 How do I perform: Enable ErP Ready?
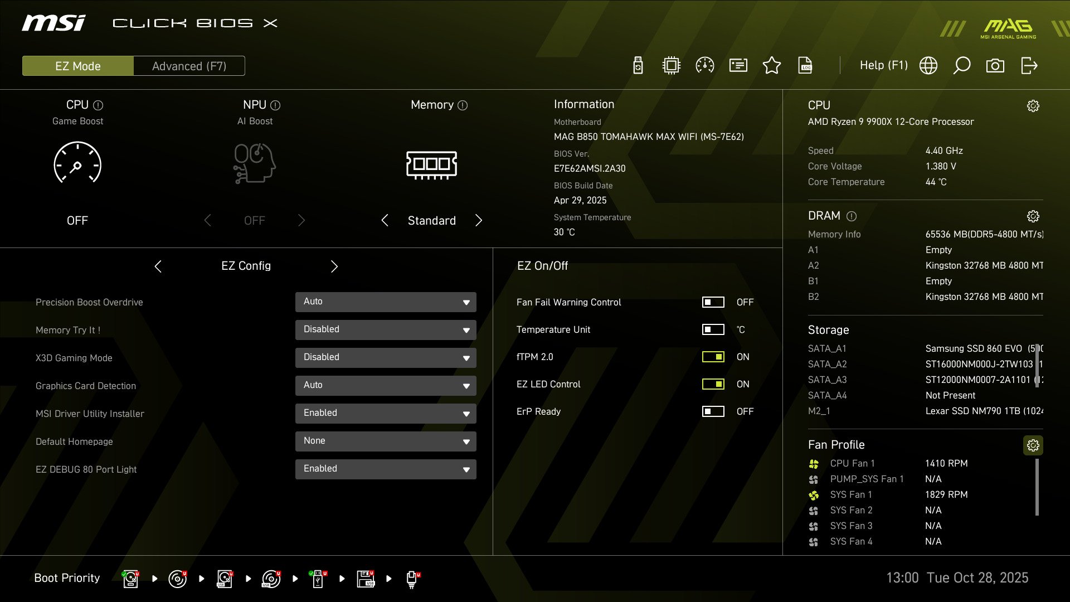point(713,411)
